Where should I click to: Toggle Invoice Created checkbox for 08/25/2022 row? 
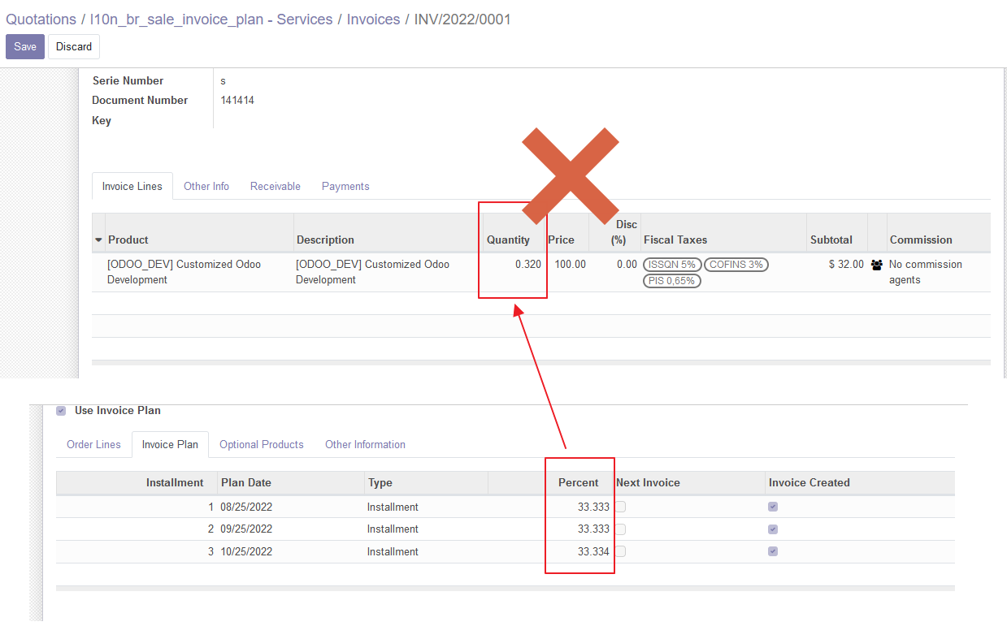(773, 507)
